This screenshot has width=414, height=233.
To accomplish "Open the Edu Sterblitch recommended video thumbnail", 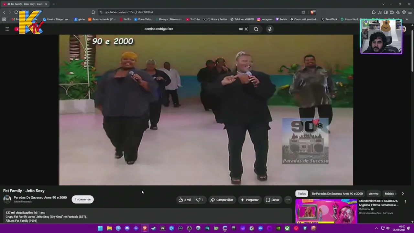I will click(x=326, y=211).
